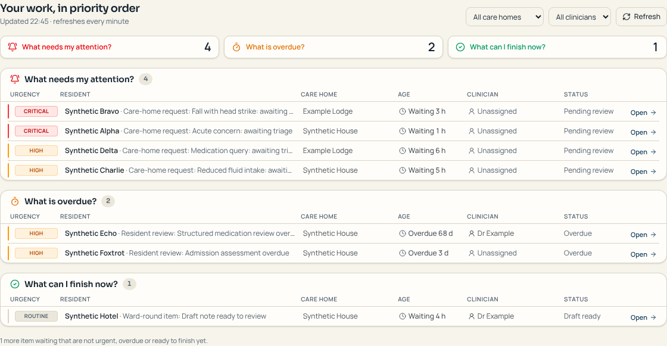Click the Draft ready status text
This screenshot has height=346, width=667.
[582, 316]
